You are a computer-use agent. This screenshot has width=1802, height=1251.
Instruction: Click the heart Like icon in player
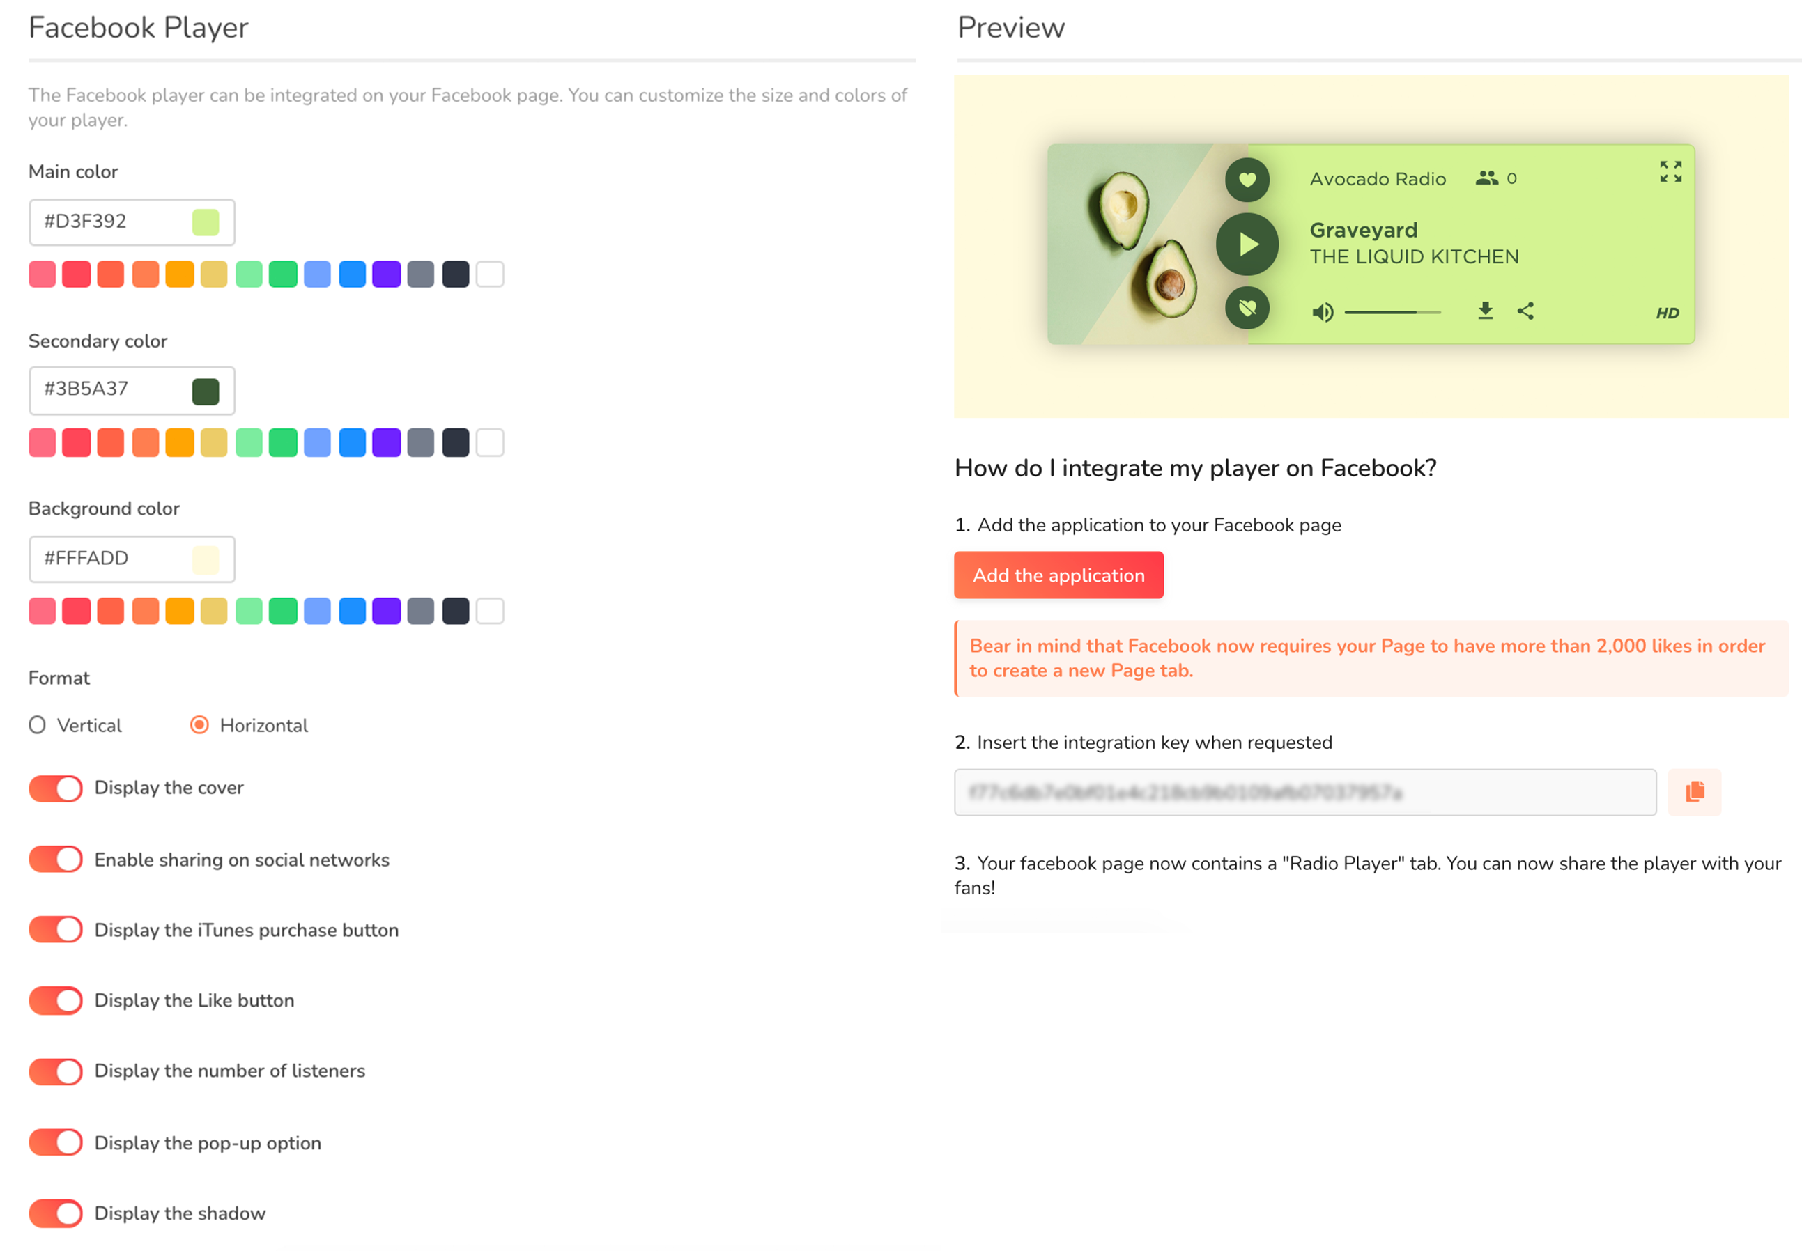pos(1246,180)
